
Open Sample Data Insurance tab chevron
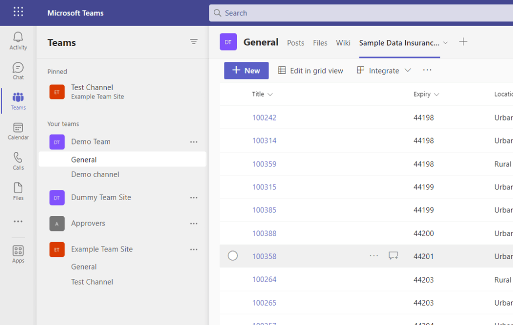pos(445,43)
